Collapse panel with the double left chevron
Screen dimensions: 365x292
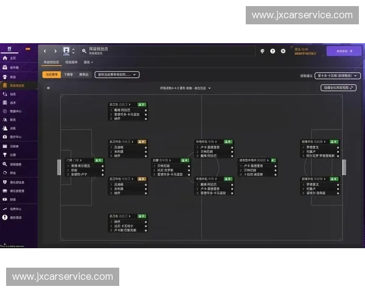pos(48,88)
